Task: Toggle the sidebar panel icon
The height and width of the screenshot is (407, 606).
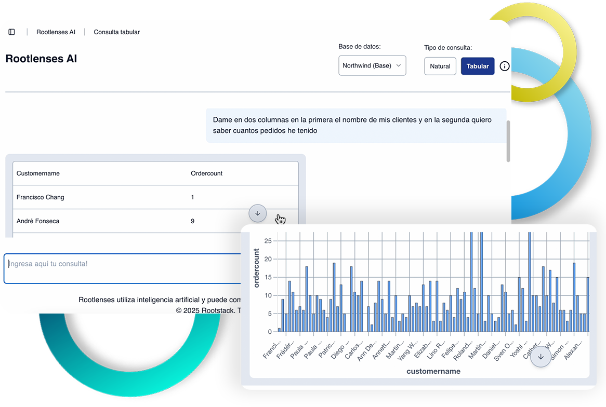Action: click(11, 32)
